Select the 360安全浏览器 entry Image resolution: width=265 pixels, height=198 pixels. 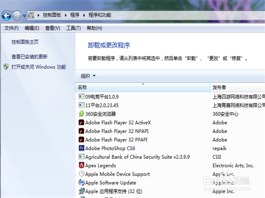pyautogui.click(x=101, y=114)
